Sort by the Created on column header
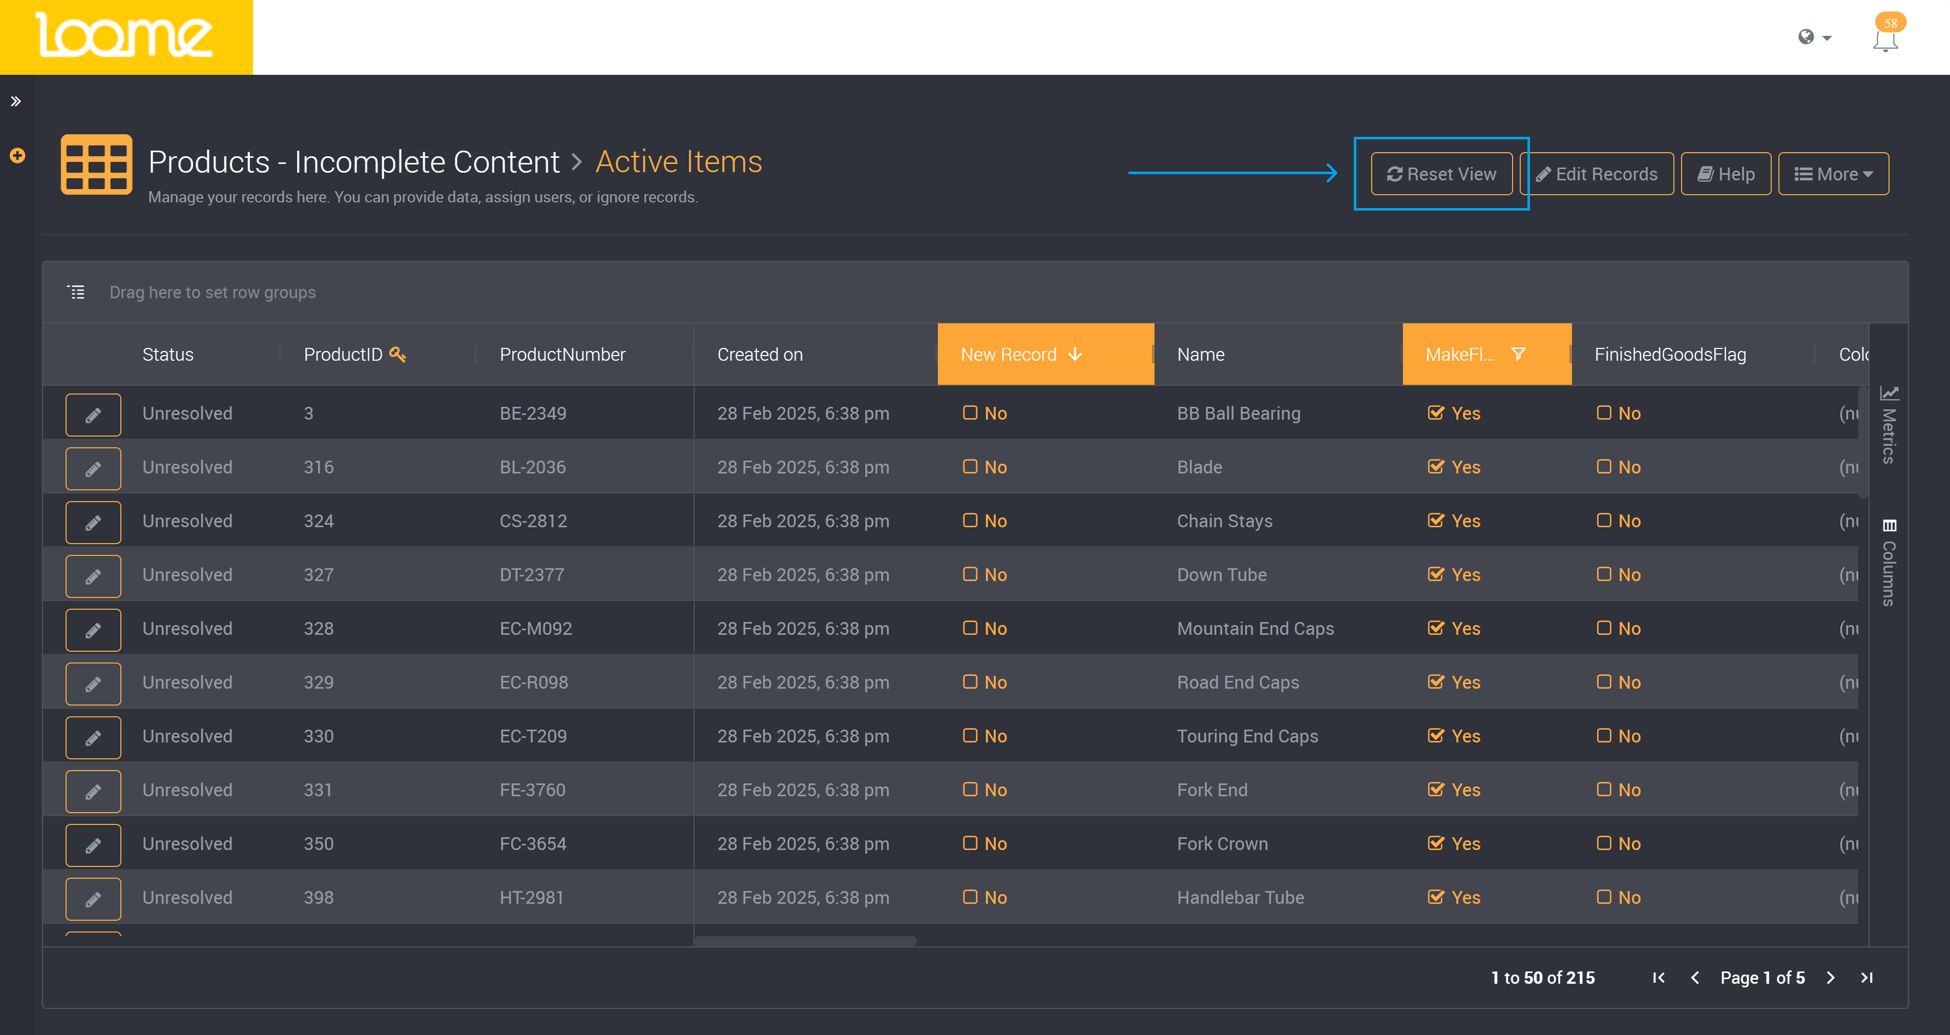The height and width of the screenshot is (1035, 1950). coord(760,355)
